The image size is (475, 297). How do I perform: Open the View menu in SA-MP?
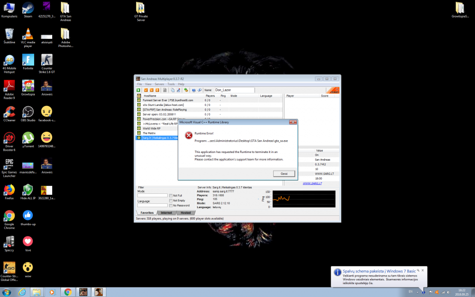click(148, 84)
